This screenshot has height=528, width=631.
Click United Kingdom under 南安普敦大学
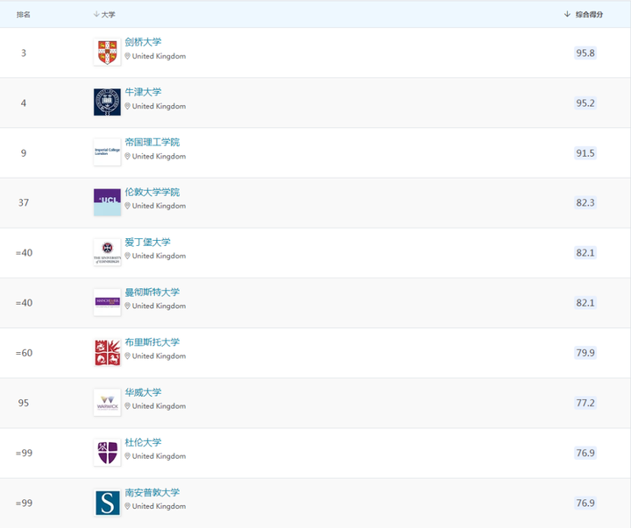[x=159, y=506]
